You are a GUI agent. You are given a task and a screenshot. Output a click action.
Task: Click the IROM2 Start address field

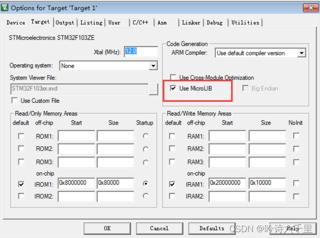tap(77, 196)
